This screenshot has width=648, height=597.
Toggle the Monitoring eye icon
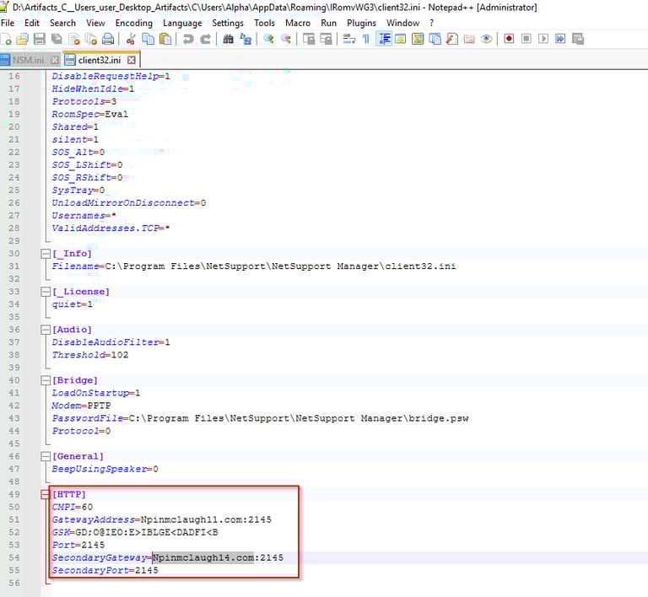coord(486,40)
